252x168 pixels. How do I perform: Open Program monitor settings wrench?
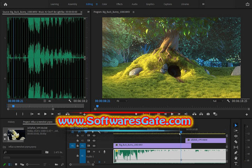(228, 101)
